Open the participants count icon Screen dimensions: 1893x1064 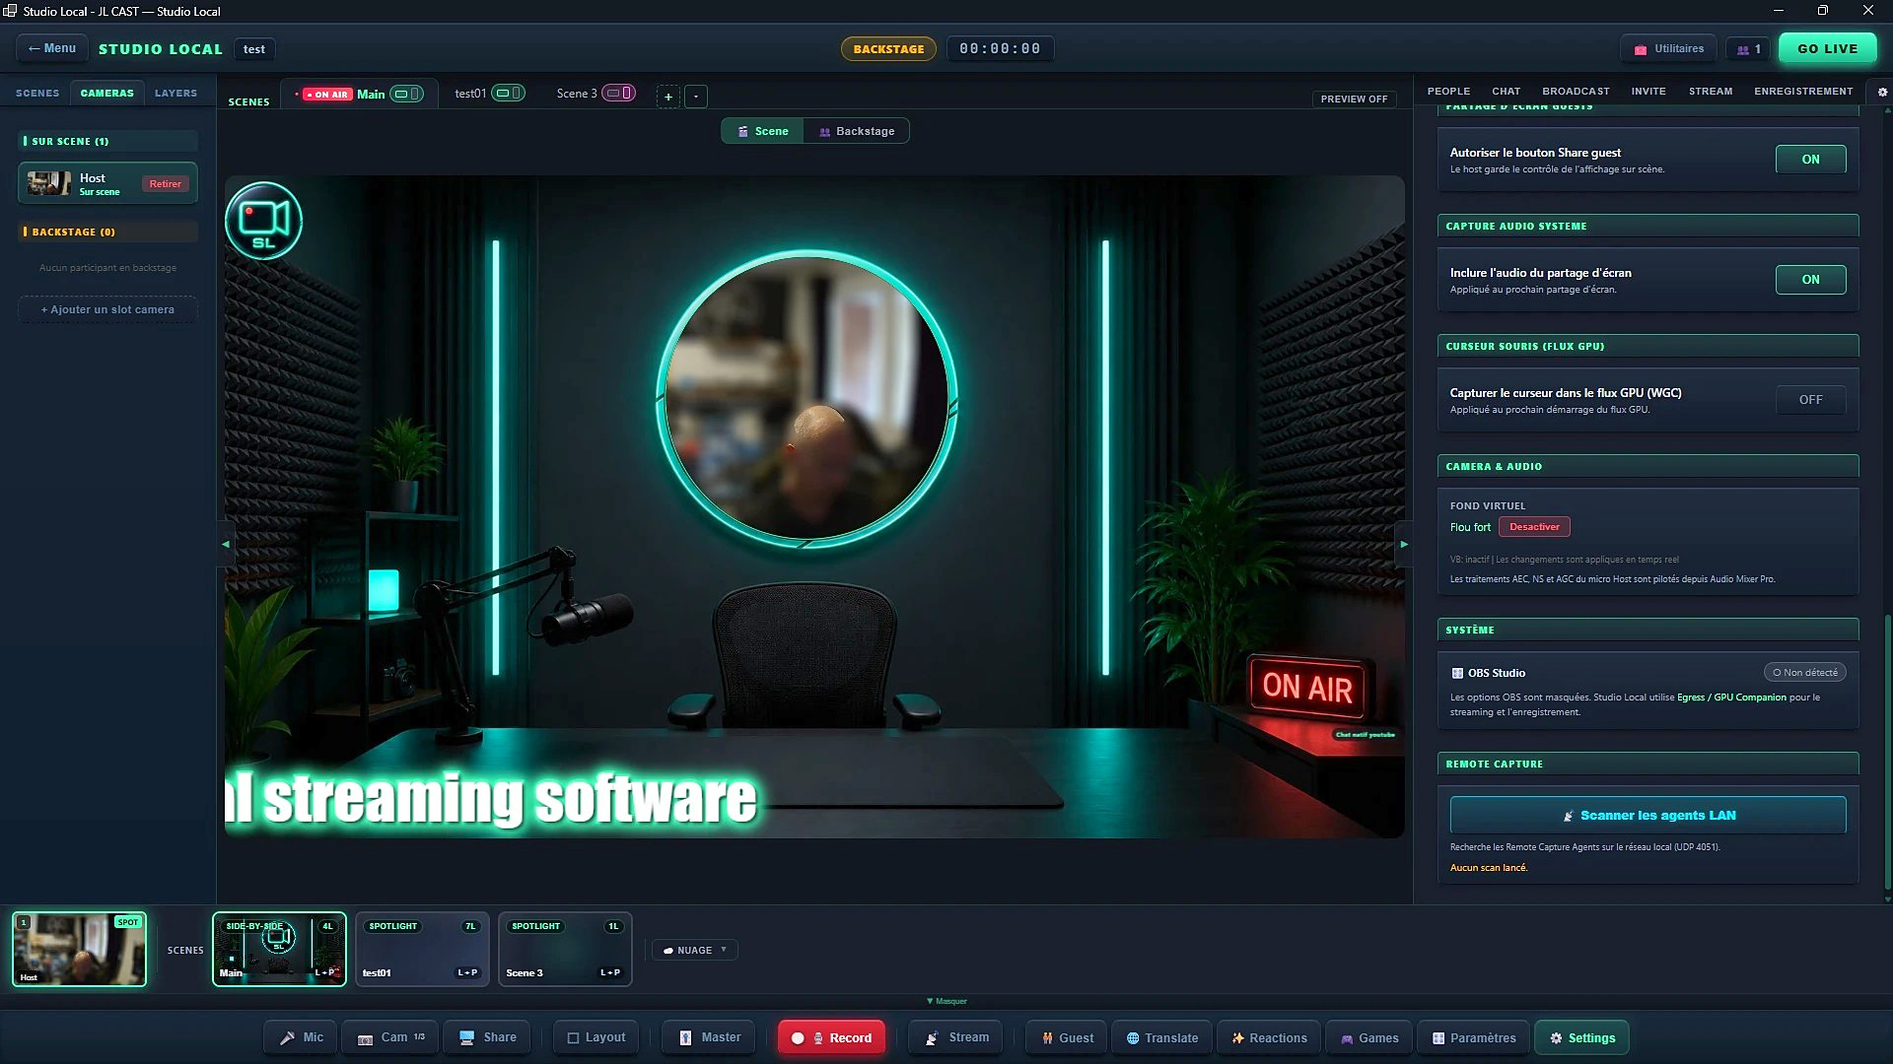click(1749, 49)
